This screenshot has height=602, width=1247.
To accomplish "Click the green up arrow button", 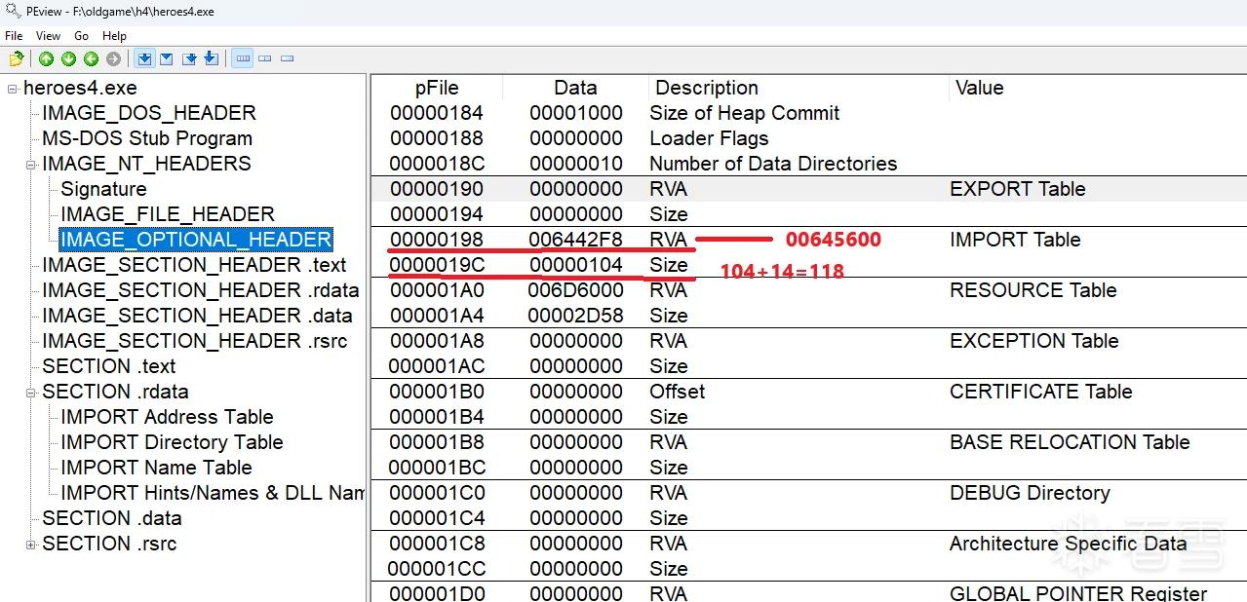I will click(x=46, y=59).
